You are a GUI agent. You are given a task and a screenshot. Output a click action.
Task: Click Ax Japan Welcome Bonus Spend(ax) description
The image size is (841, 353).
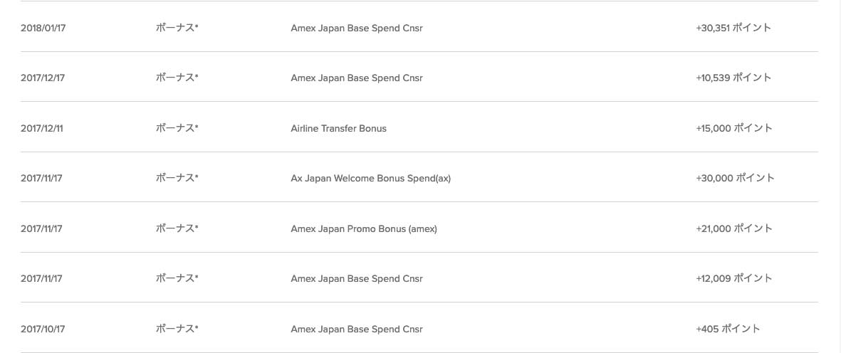pos(370,178)
